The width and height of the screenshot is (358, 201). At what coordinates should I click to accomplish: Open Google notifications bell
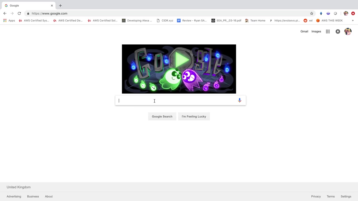tap(338, 32)
